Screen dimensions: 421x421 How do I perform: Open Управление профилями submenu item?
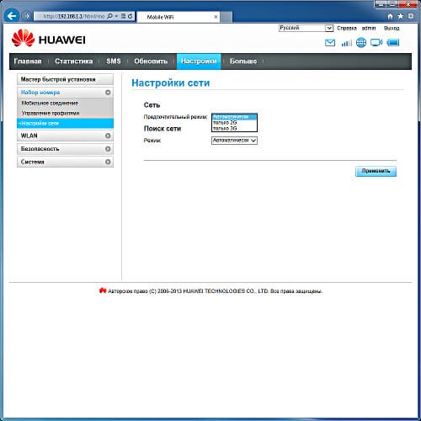(51, 113)
